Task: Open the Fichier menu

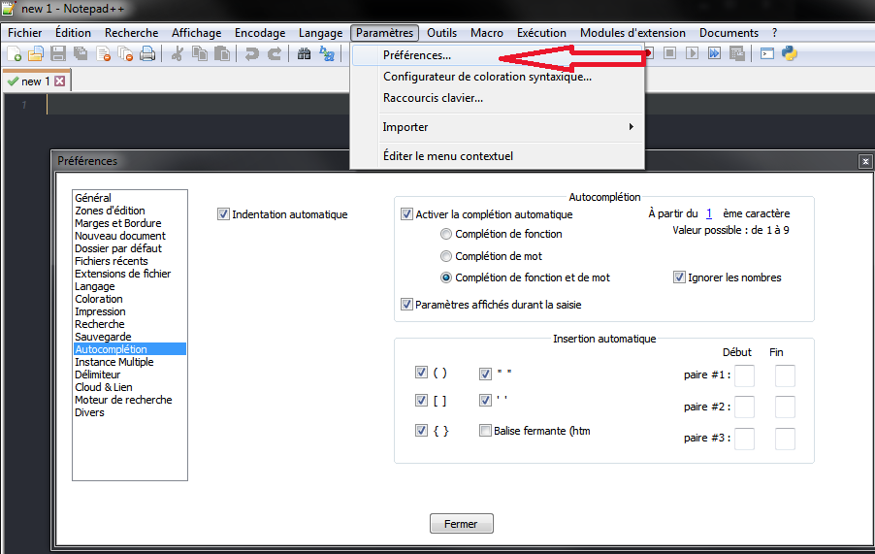Action: [25, 33]
